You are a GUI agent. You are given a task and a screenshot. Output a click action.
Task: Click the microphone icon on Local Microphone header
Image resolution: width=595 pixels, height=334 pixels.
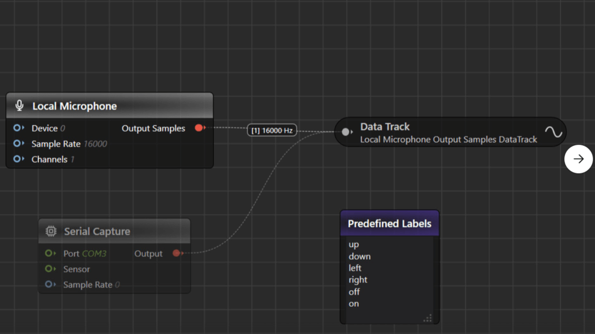[19, 105]
